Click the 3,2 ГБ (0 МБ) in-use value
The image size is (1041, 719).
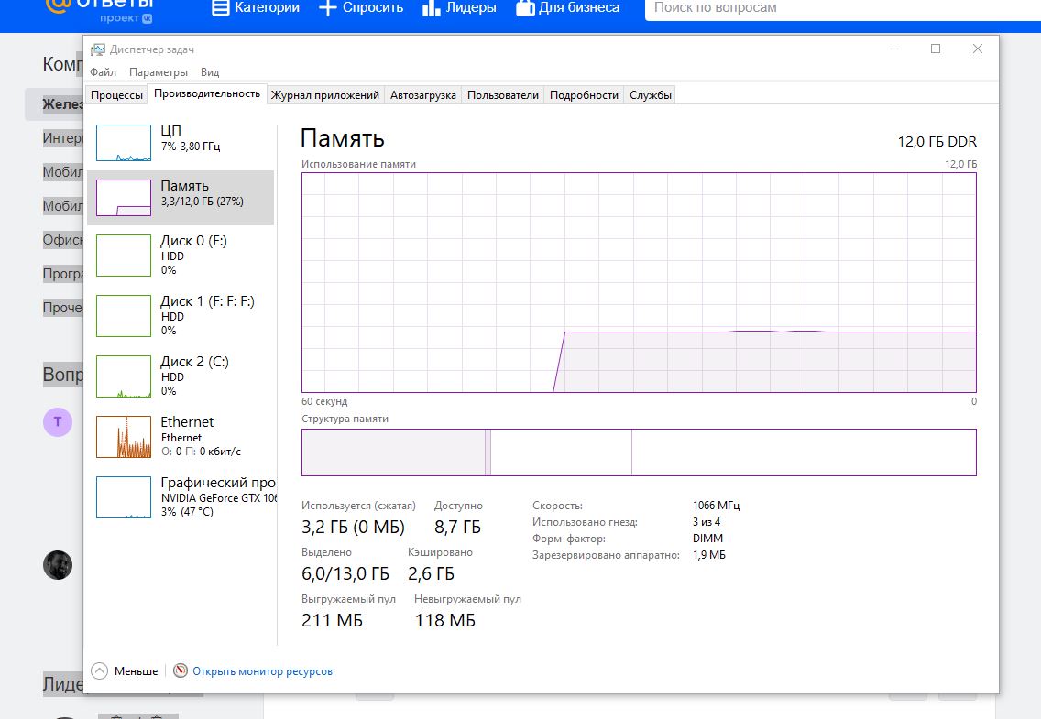coord(353,527)
